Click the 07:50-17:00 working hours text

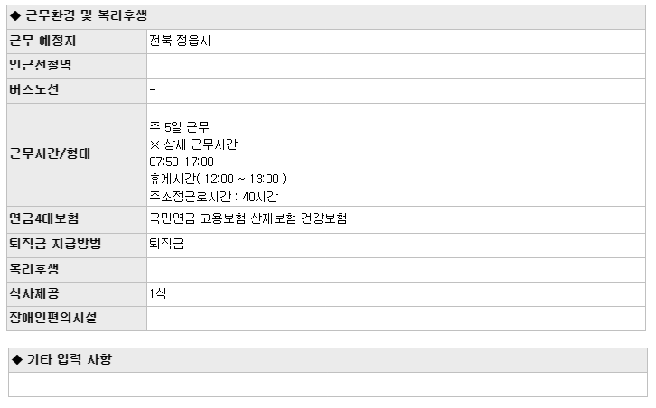tap(182, 162)
